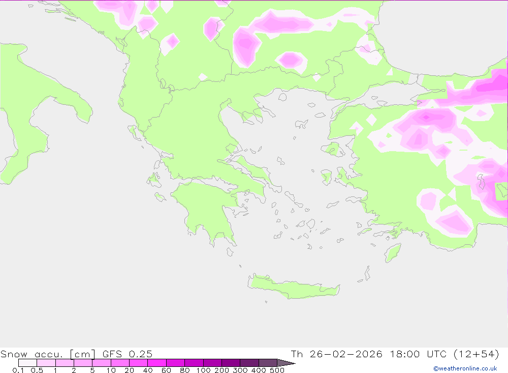Click the '18:00 UTC' time text
This screenshot has width=508, height=373.
(x=418, y=354)
